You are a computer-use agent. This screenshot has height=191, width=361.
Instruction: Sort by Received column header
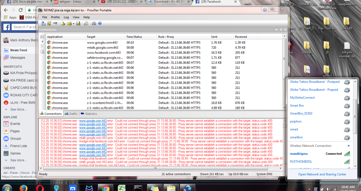click(x=245, y=37)
